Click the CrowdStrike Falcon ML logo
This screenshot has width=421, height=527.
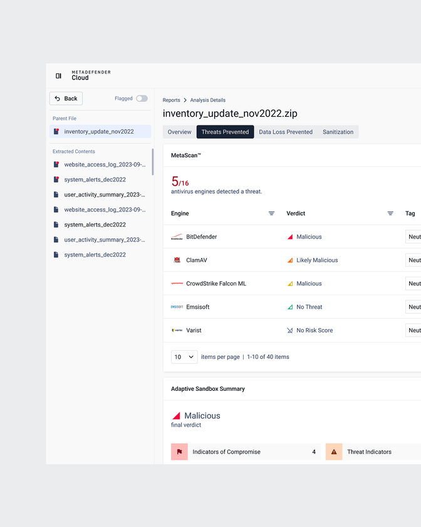click(177, 284)
